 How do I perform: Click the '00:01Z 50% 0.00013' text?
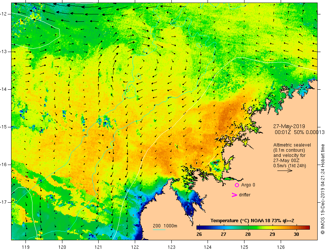[299, 132]
